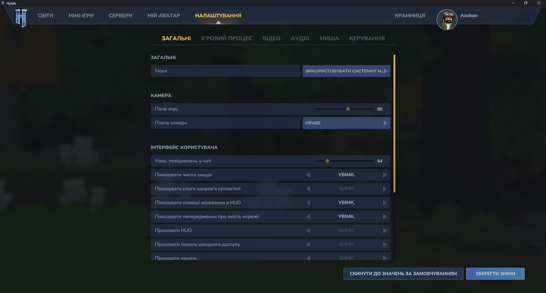Click right arrow on Показувати попередження про якість мережі

coord(384,217)
